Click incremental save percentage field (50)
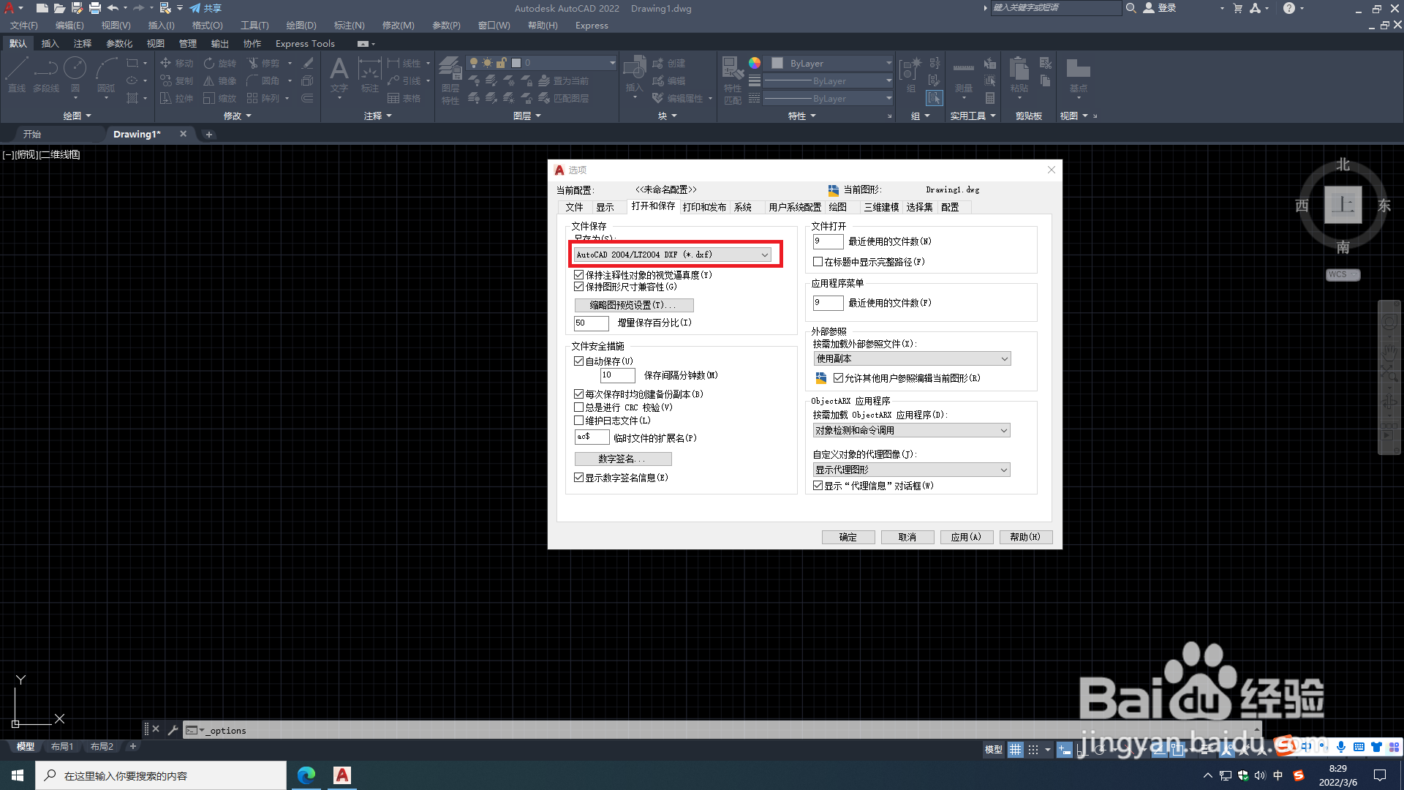This screenshot has width=1404, height=790. [x=591, y=323]
